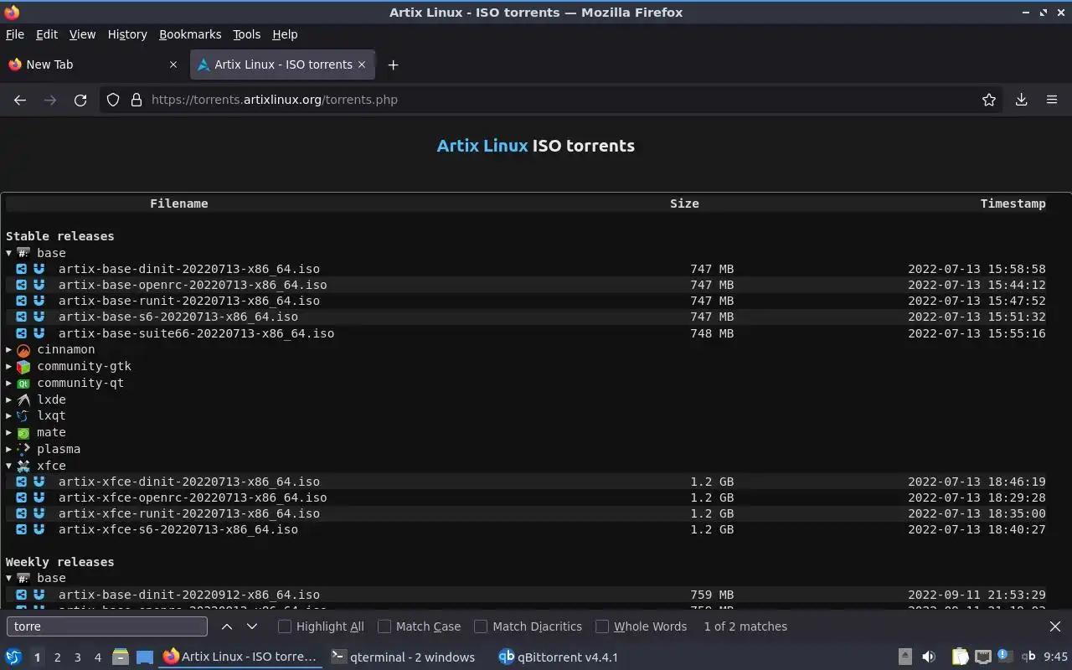Download torrent file for artix-base-dinit-20220912

coord(22,595)
